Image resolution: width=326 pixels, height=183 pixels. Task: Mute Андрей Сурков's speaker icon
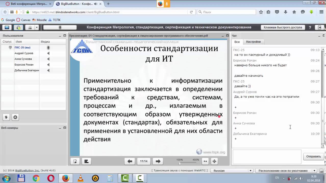pos(48,53)
